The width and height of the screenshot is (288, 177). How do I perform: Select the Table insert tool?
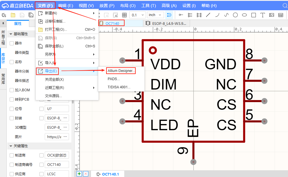pos(281,15)
